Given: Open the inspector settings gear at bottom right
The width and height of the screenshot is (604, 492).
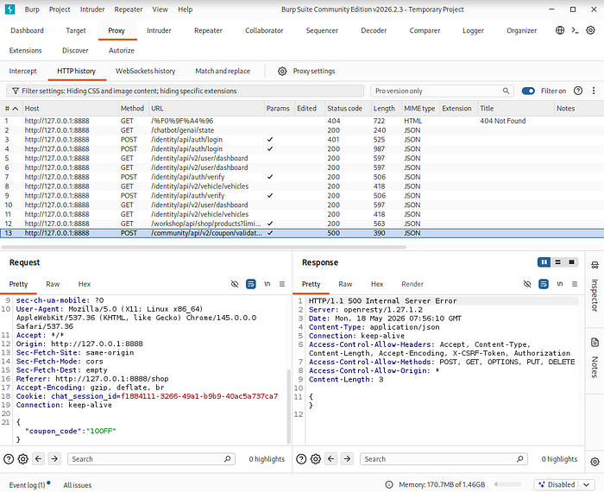Looking at the screenshot, I should [x=595, y=462].
